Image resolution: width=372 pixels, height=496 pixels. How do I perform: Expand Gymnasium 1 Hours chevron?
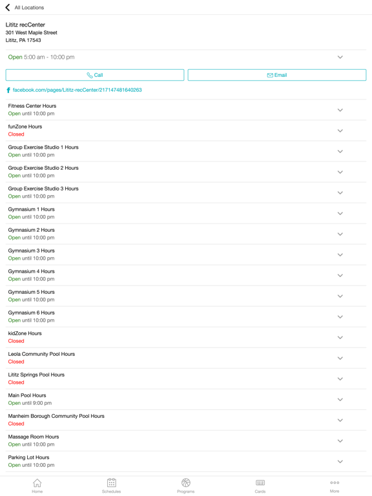tap(340, 214)
